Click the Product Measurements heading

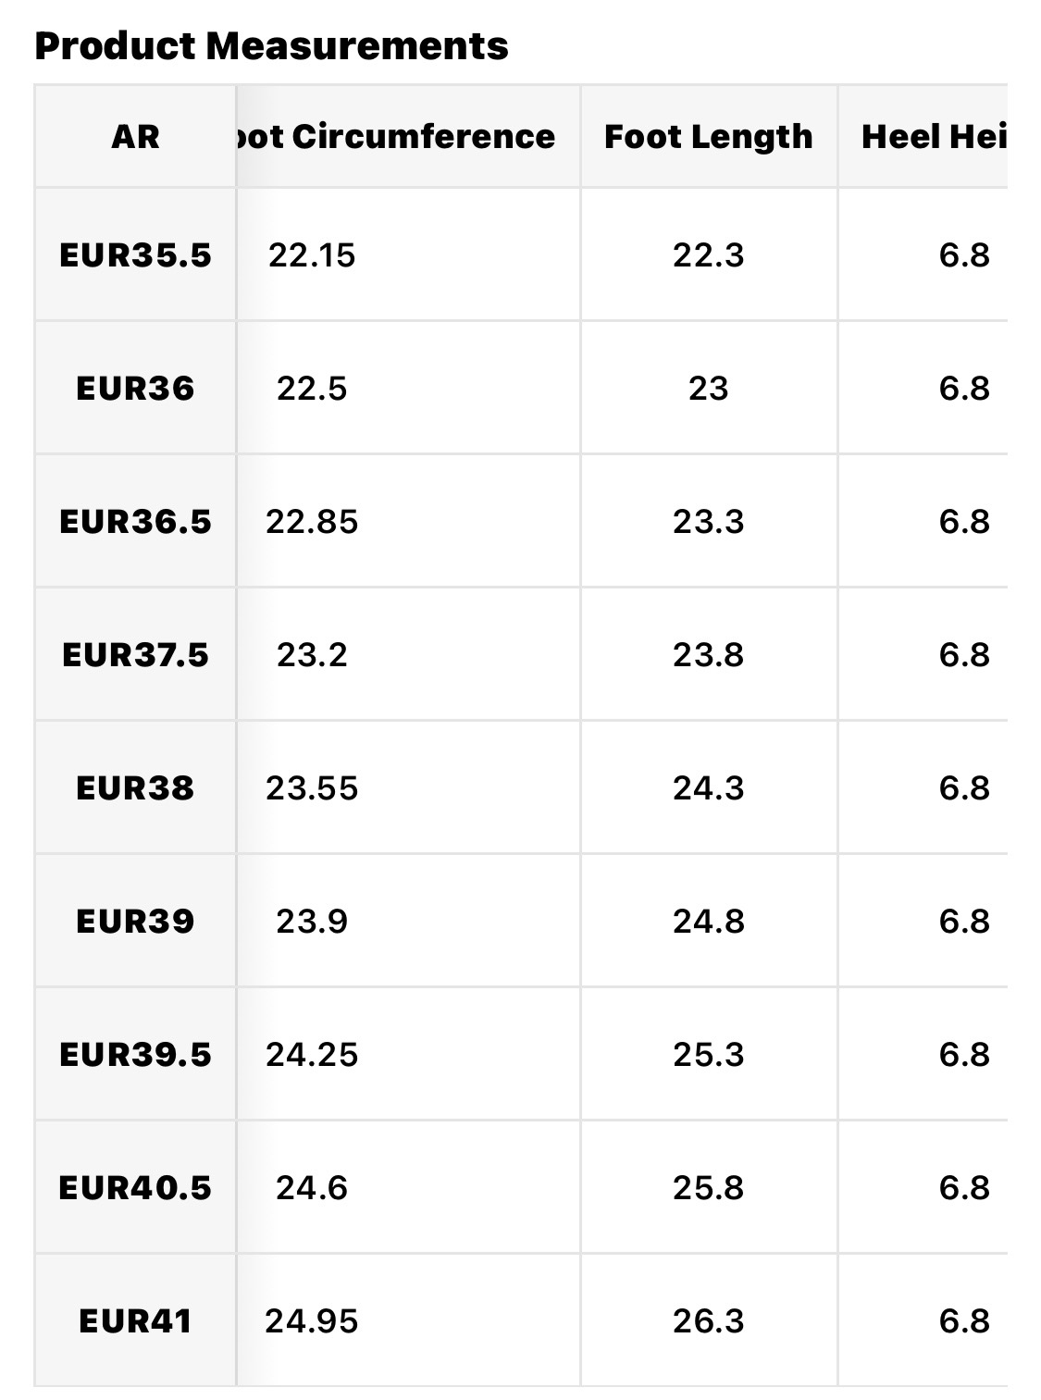[271, 45]
